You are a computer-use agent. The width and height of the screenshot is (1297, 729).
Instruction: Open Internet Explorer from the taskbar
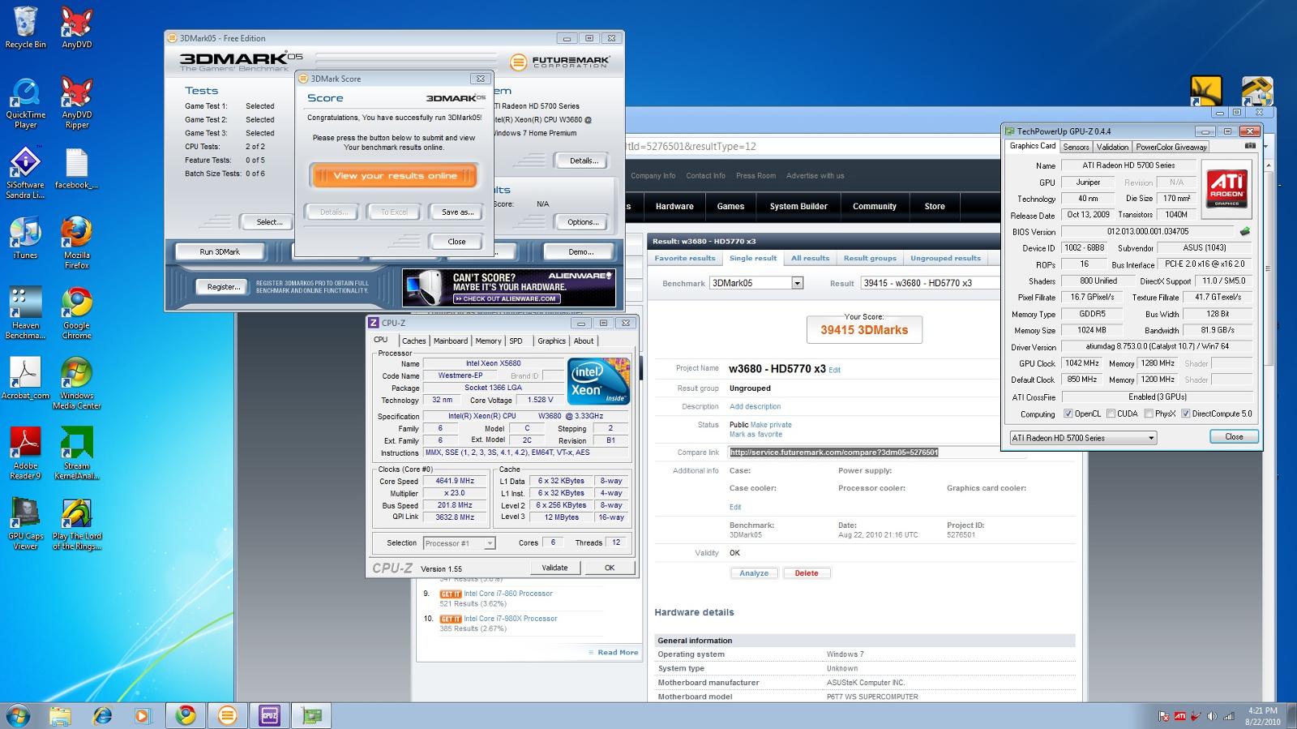[x=101, y=715]
